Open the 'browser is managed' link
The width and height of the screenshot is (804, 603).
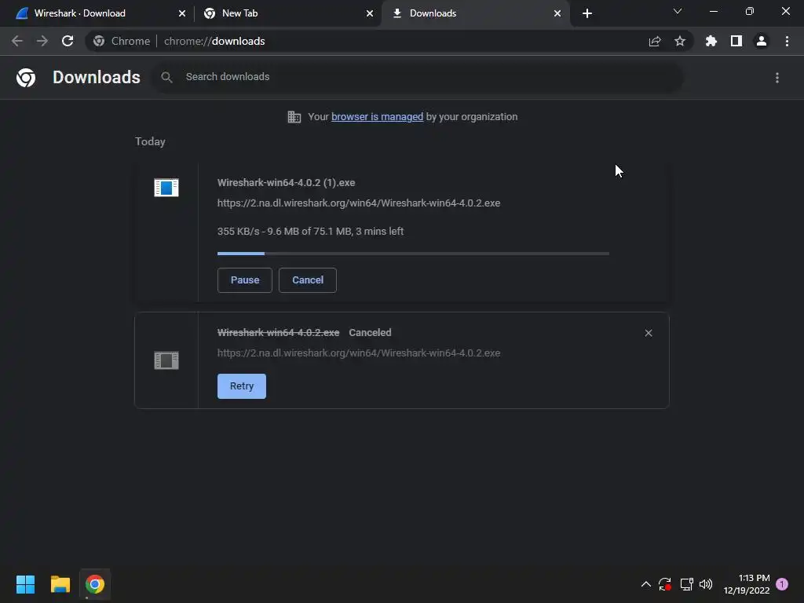tap(378, 117)
